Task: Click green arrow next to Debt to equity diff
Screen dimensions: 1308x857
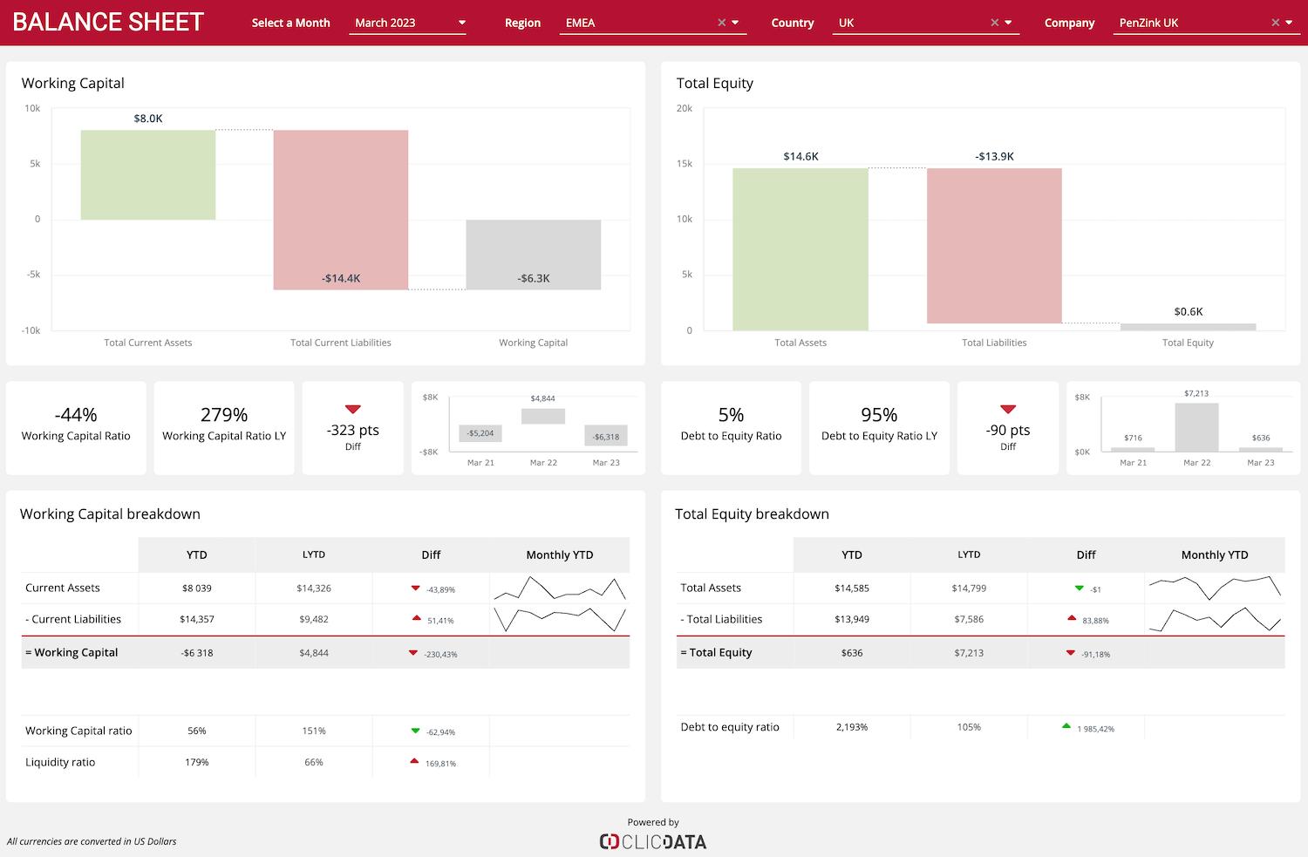Action: click(1066, 726)
